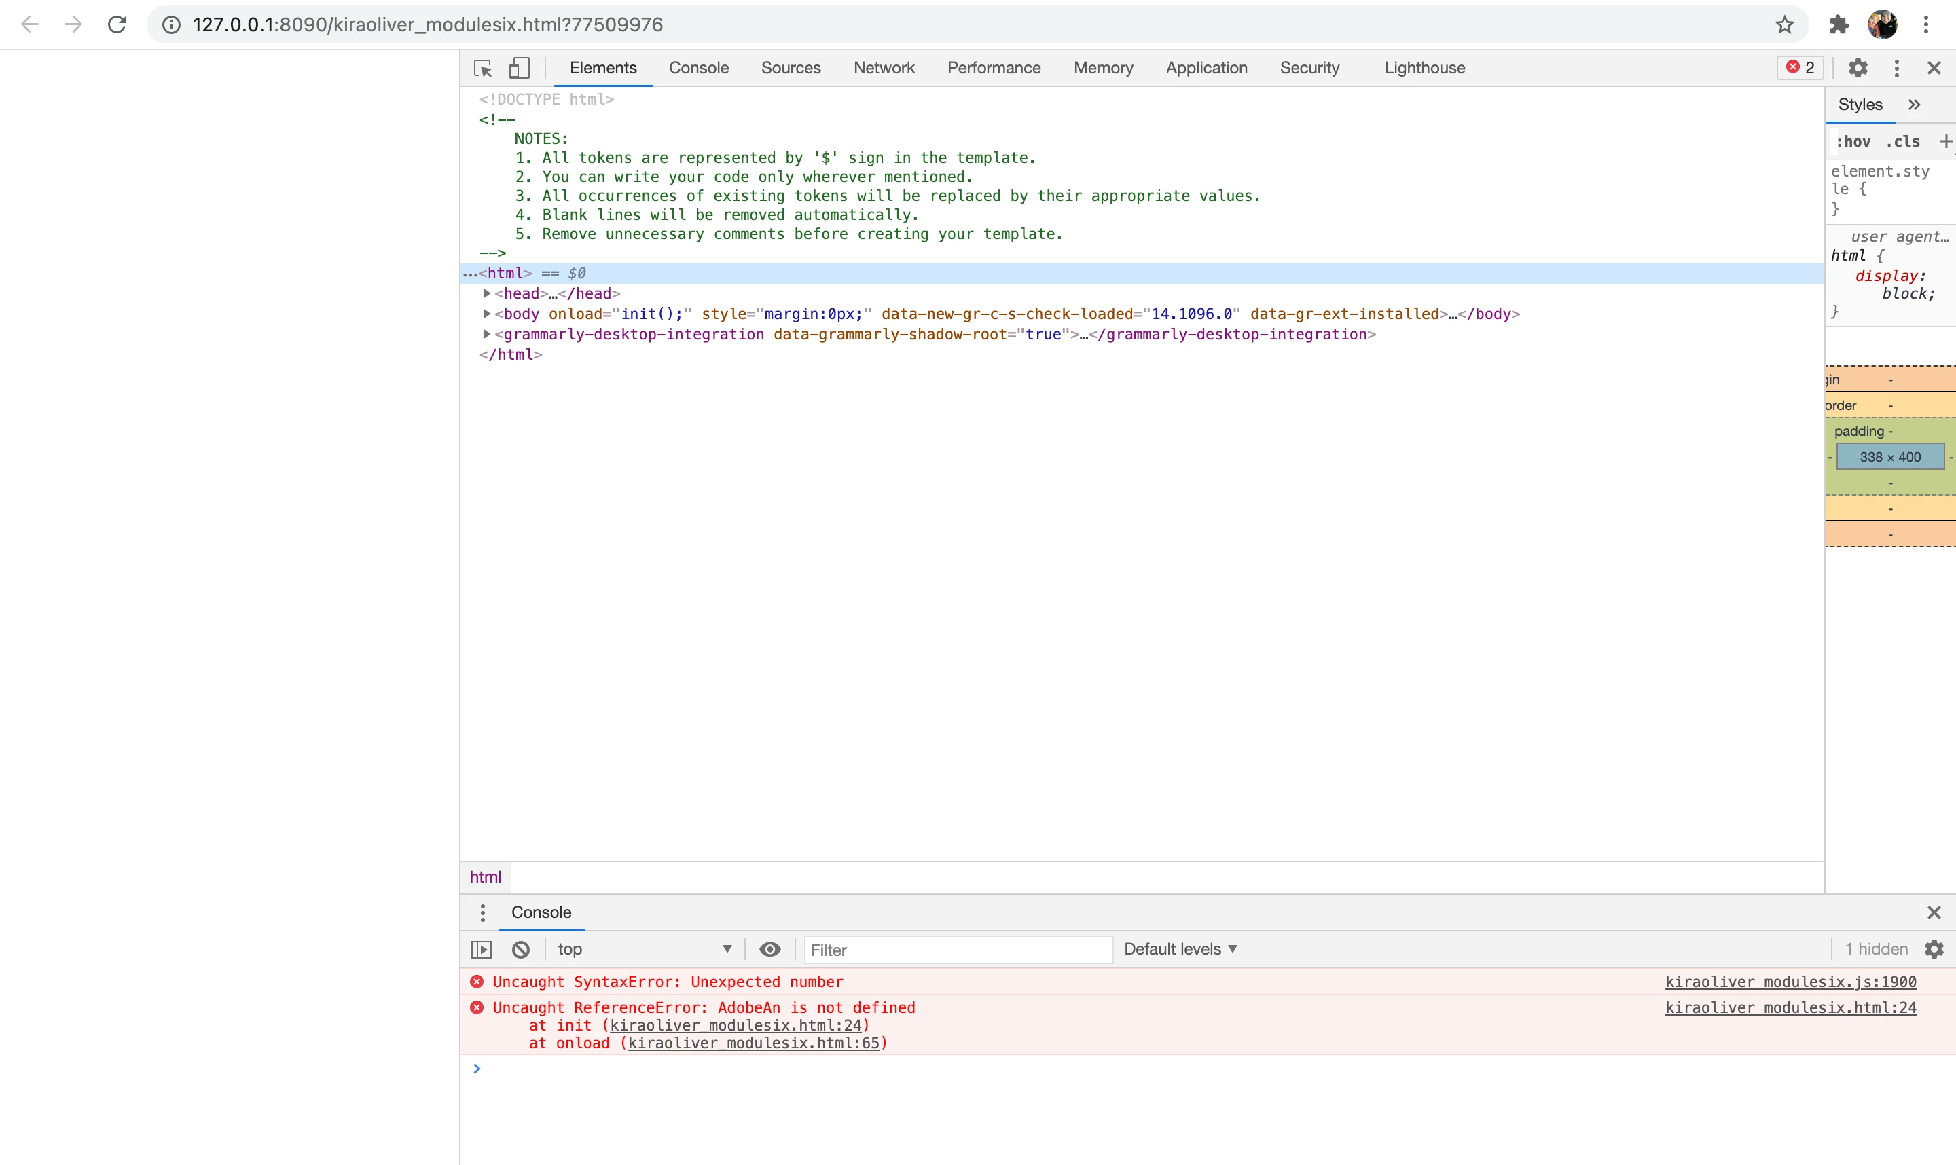The height and width of the screenshot is (1165, 1956).
Task: Activate the inspect element picker icon
Action: (483, 69)
